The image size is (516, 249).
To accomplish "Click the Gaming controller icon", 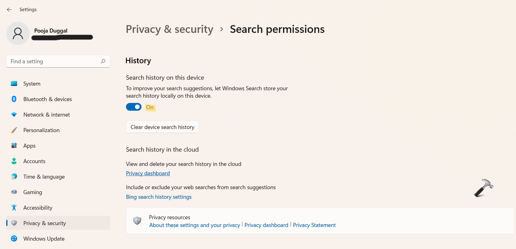I will pos(14,192).
